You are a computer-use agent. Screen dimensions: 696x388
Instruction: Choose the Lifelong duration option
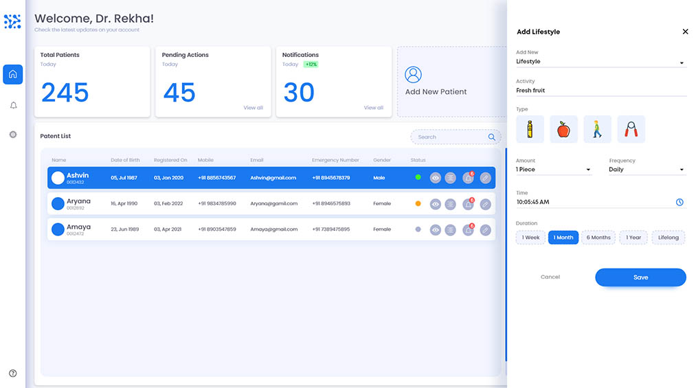point(668,238)
